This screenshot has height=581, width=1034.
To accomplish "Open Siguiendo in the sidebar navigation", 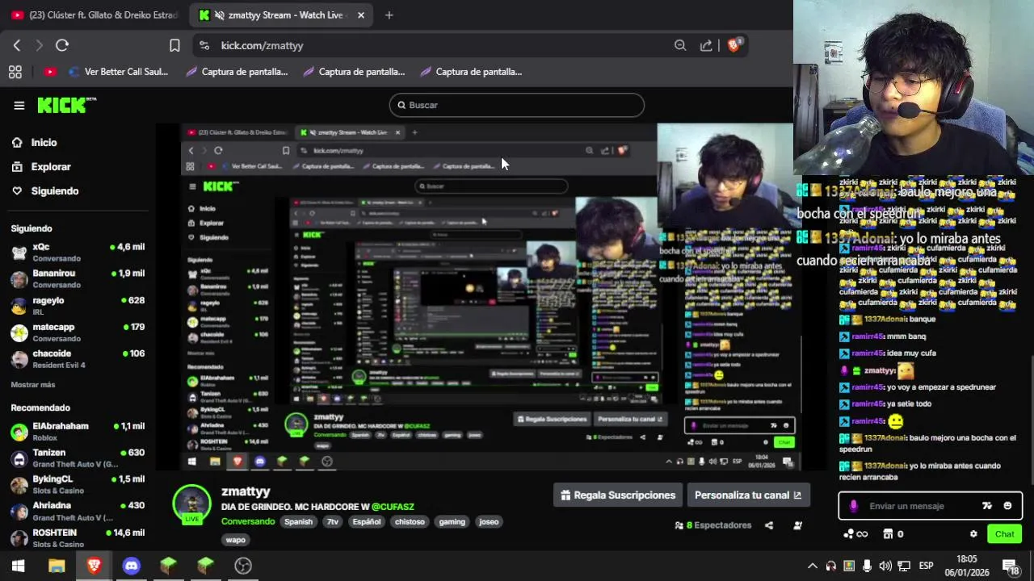I will (54, 190).
